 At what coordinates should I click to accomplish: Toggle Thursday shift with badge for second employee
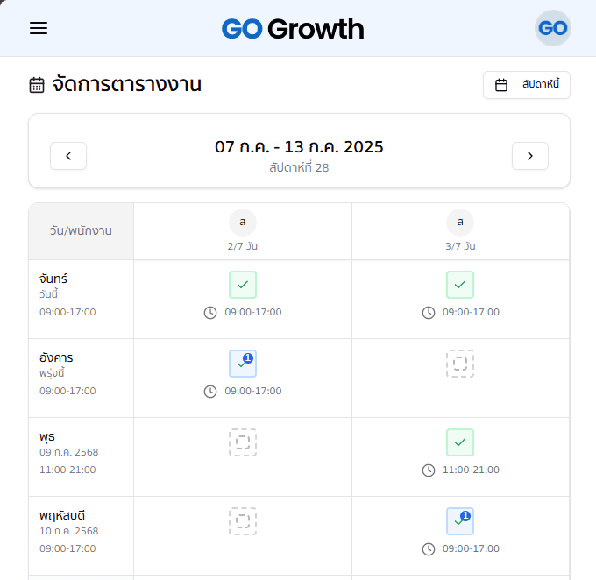tap(460, 521)
